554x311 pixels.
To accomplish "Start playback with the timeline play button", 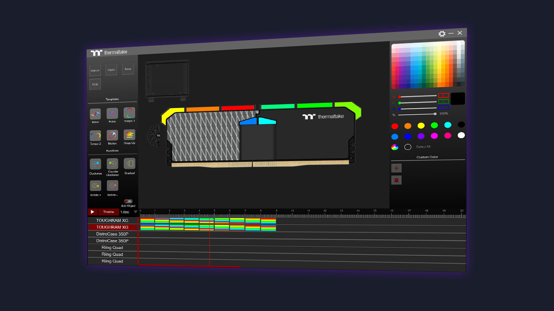I will [x=93, y=212].
